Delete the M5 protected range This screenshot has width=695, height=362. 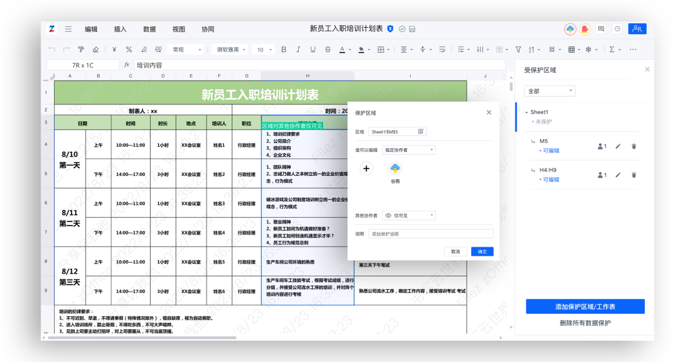(x=634, y=146)
